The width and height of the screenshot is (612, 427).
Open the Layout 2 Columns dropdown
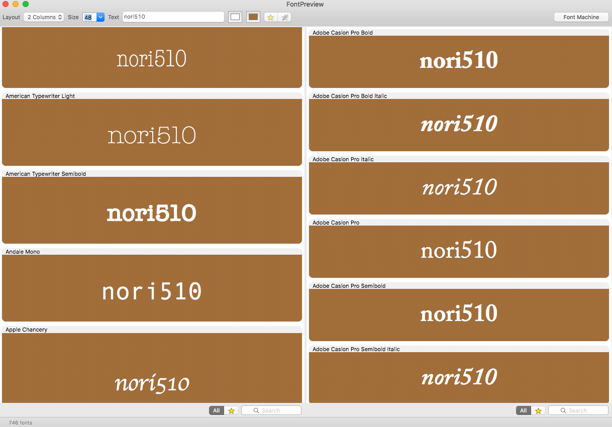[44, 17]
